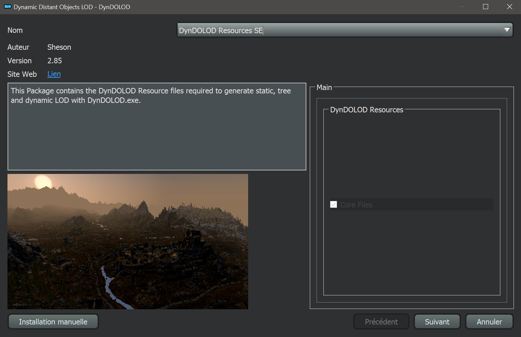Click the Auteur label
Screen dimensions: 521x337
tap(18, 47)
